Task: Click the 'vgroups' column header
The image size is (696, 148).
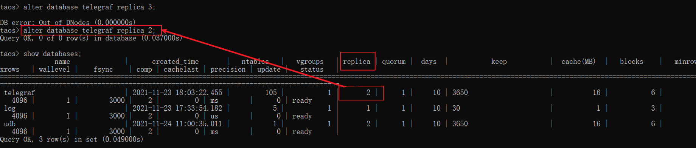Action: click(310, 62)
